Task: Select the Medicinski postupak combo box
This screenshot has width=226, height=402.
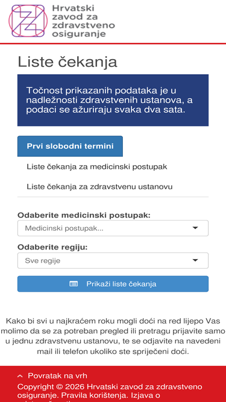Action: [x=113, y=228]
